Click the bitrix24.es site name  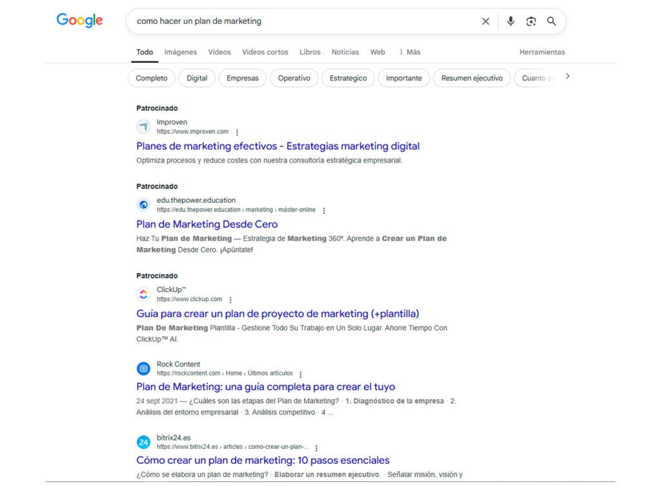click(173, 438)
